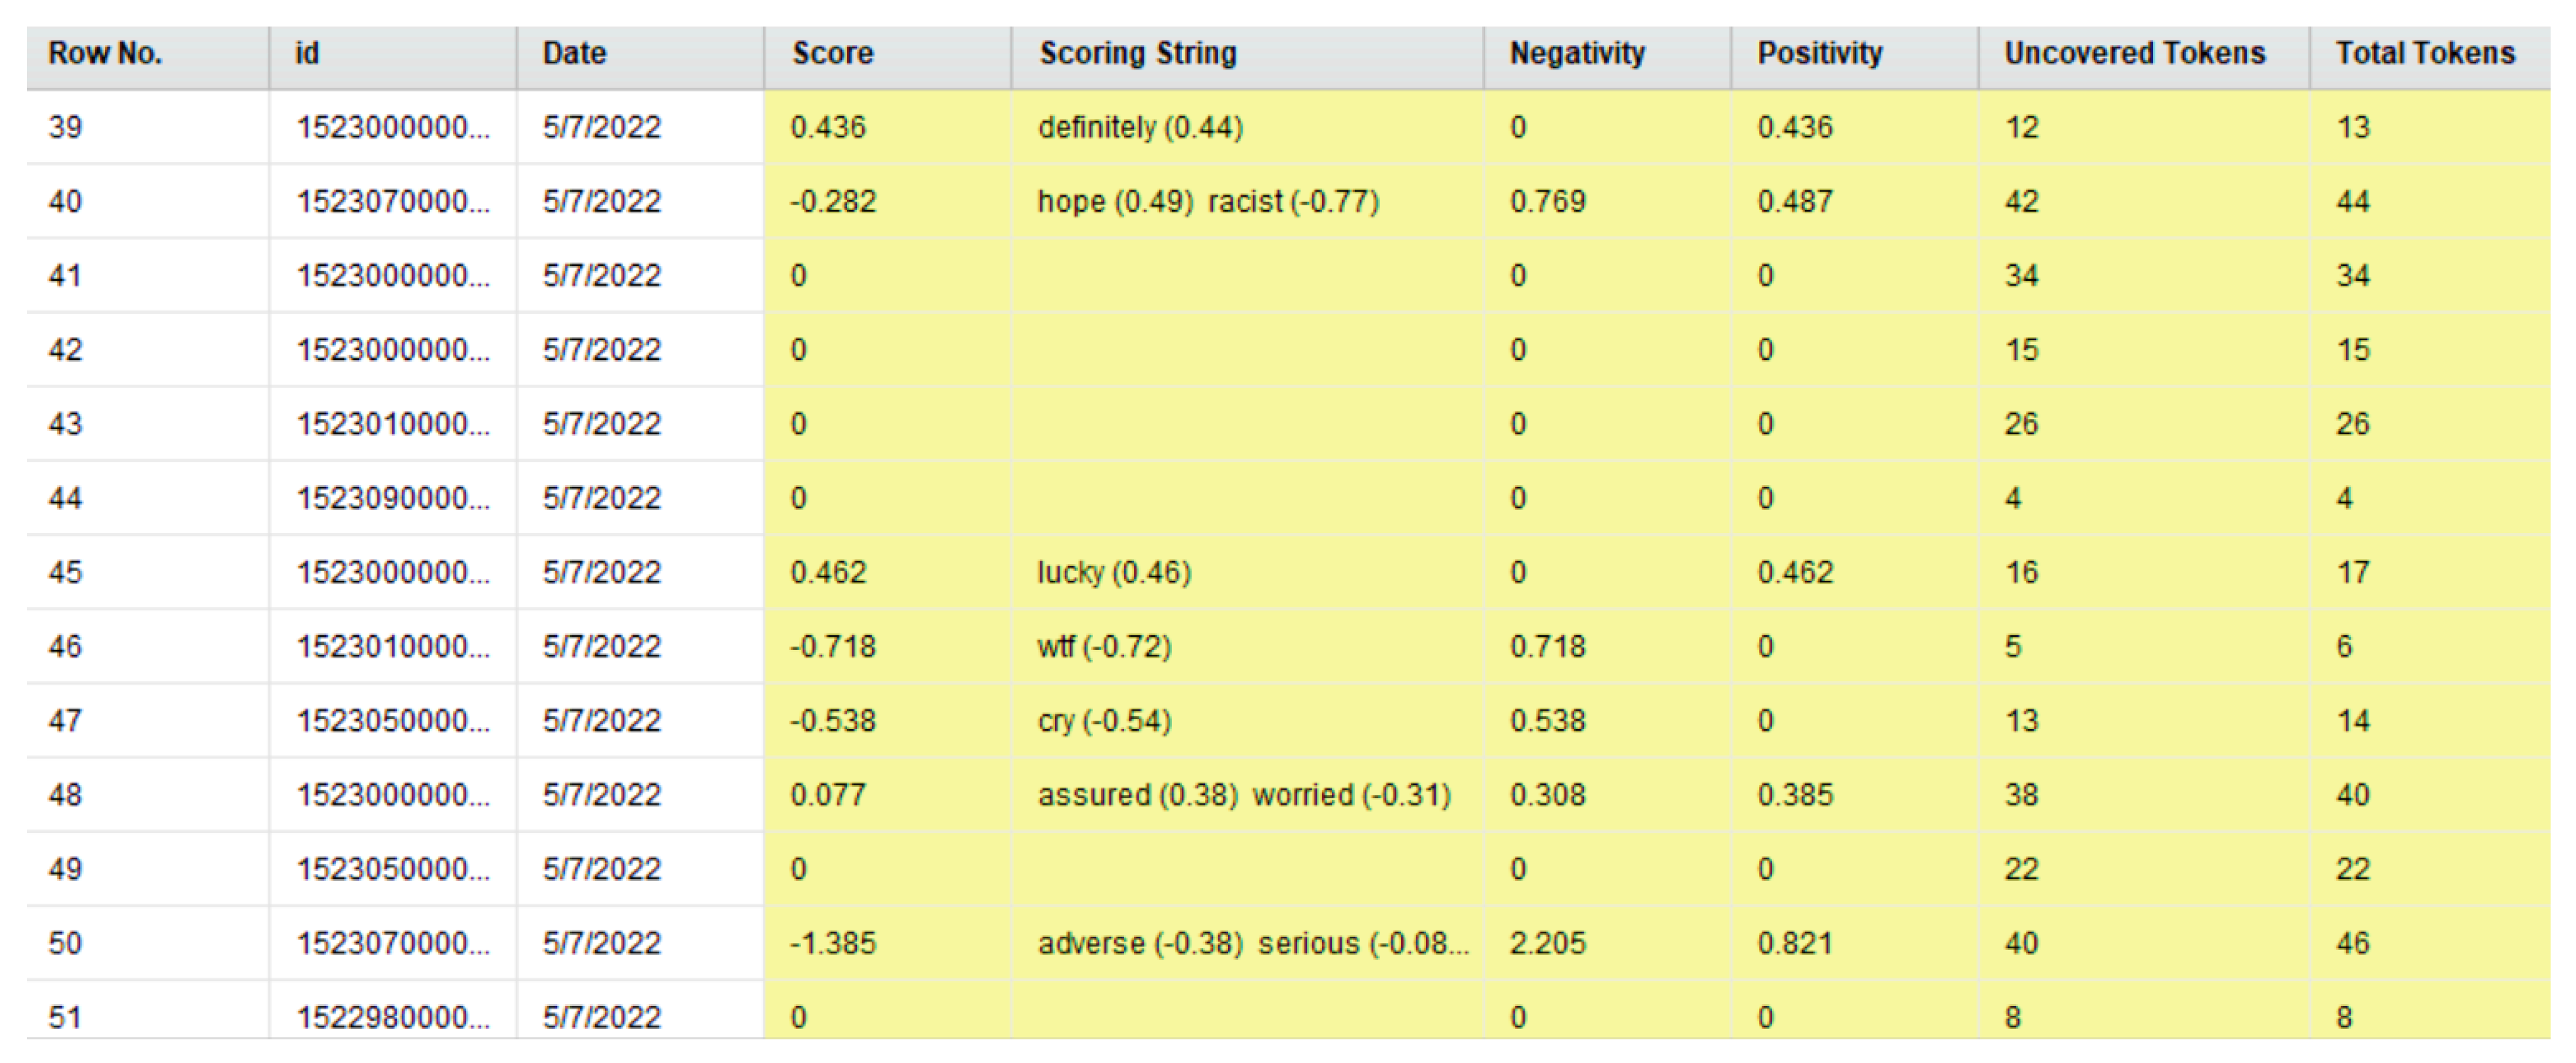The height and width of the screenshot is (1063, 2576).
Task: Click the negativity value 2.205
Action: tap(1547, 943)
